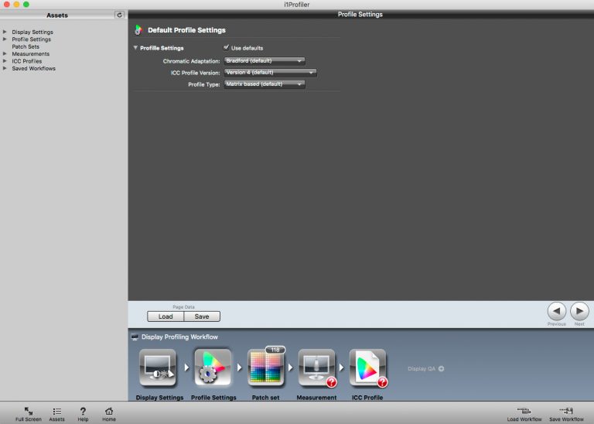Expand Profile Settings in Assets tree
594x424 pixels.
pos(5,39)
